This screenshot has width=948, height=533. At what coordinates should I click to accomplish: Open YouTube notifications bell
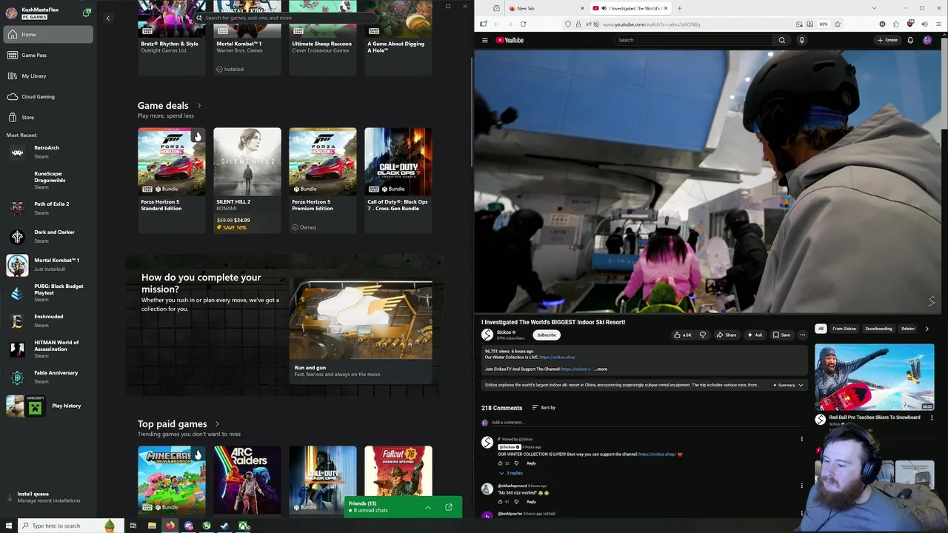tap(910, 41)
